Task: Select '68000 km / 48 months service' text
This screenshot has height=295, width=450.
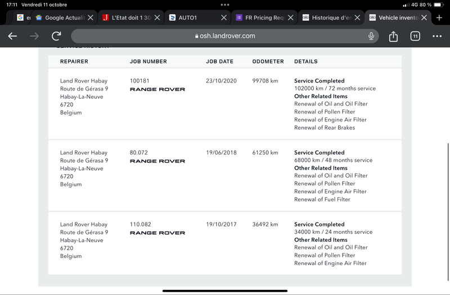Action: (333, 160)
